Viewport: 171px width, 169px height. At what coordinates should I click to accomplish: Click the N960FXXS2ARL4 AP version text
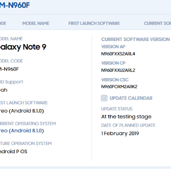118,54
